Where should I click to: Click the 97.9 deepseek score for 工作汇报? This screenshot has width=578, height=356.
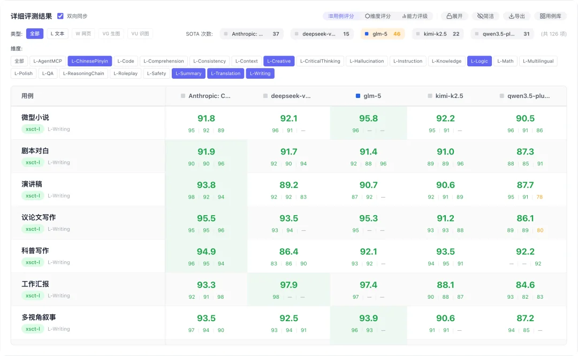288,285
